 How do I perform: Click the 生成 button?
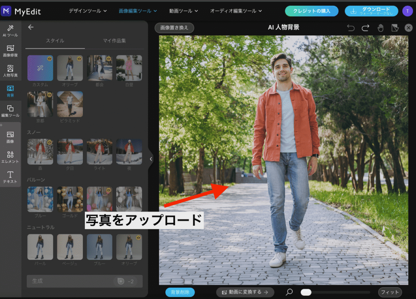(84, 281)
